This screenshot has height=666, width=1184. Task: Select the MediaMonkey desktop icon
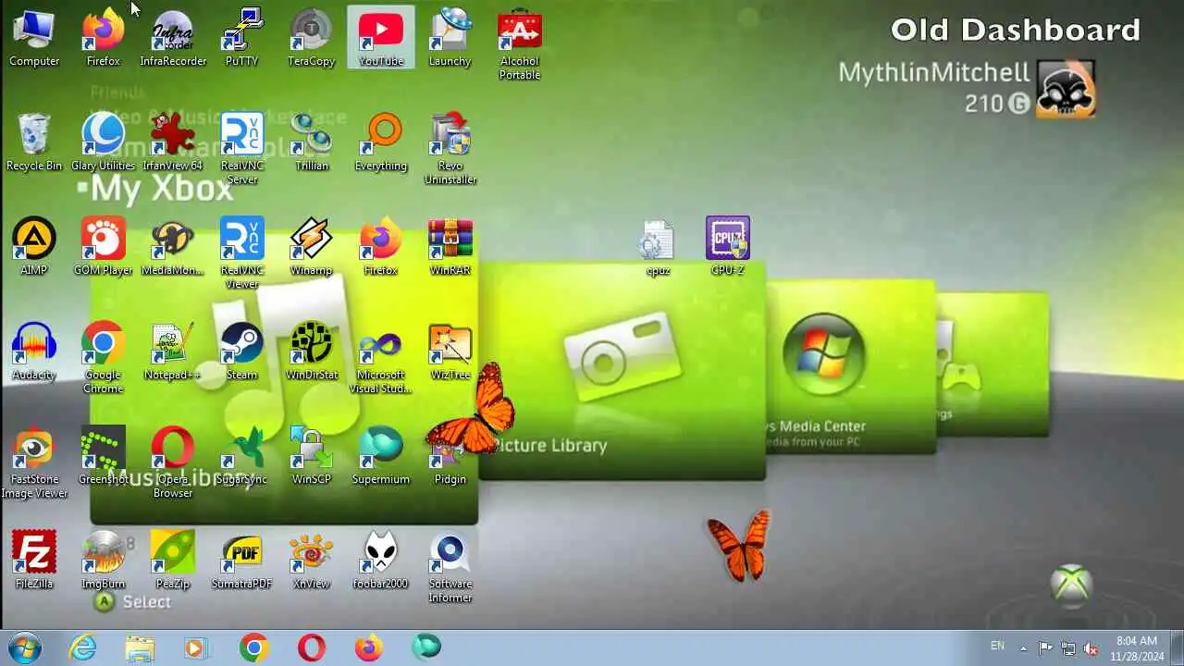click(173, 247)
